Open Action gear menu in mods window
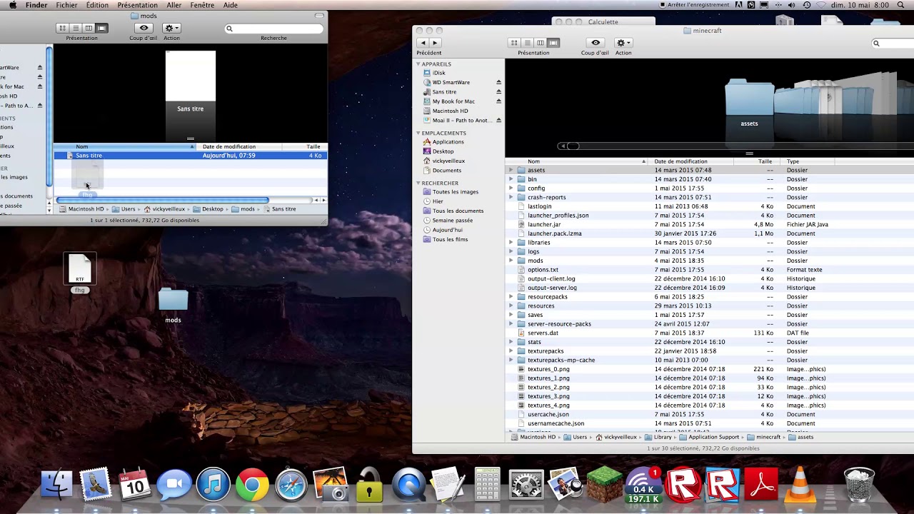Viewport: 914px width, 514px height. [x=171, y=28]
